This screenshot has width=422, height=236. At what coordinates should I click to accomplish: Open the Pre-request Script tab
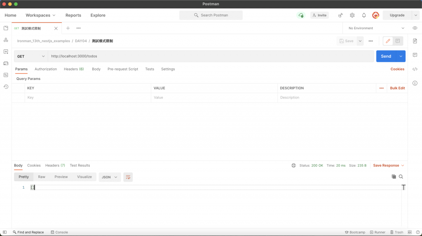click(123, 69)
